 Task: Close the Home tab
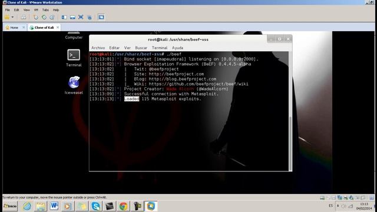click(24, 28)
